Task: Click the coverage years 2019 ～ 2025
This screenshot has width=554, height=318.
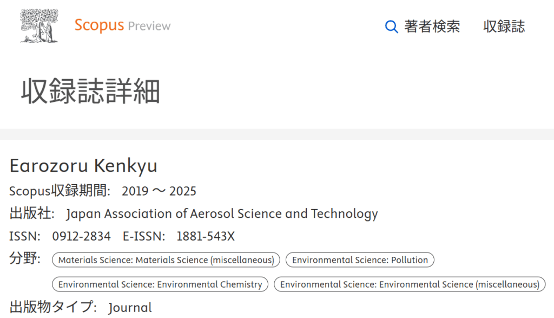Action: (x=159, y=191)
